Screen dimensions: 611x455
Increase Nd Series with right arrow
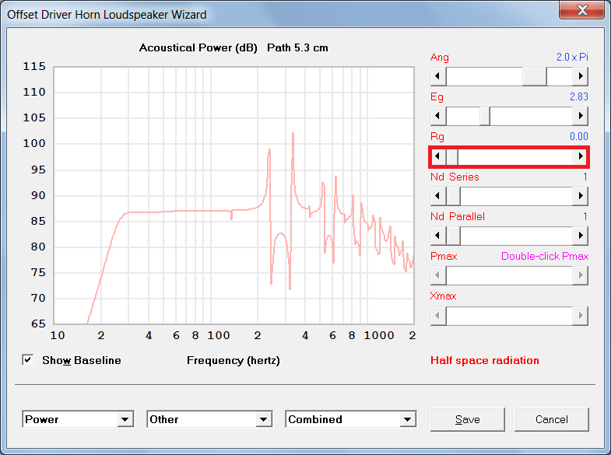pos(580,196)
